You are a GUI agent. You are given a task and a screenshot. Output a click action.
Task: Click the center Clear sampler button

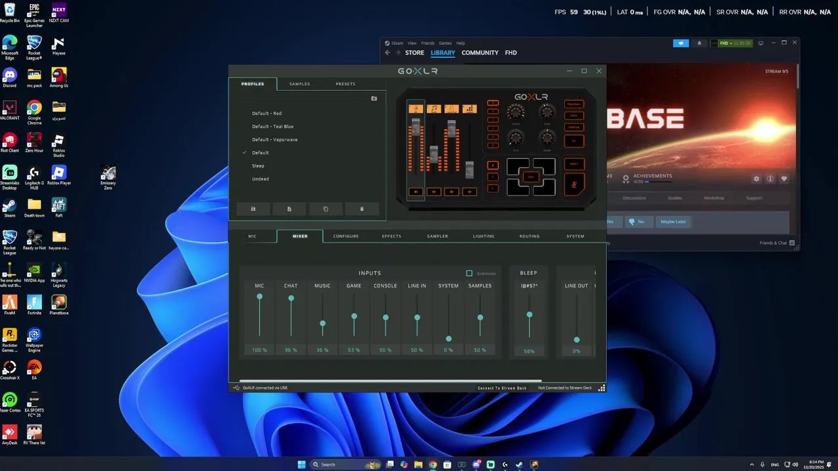[x=531, y=177]
